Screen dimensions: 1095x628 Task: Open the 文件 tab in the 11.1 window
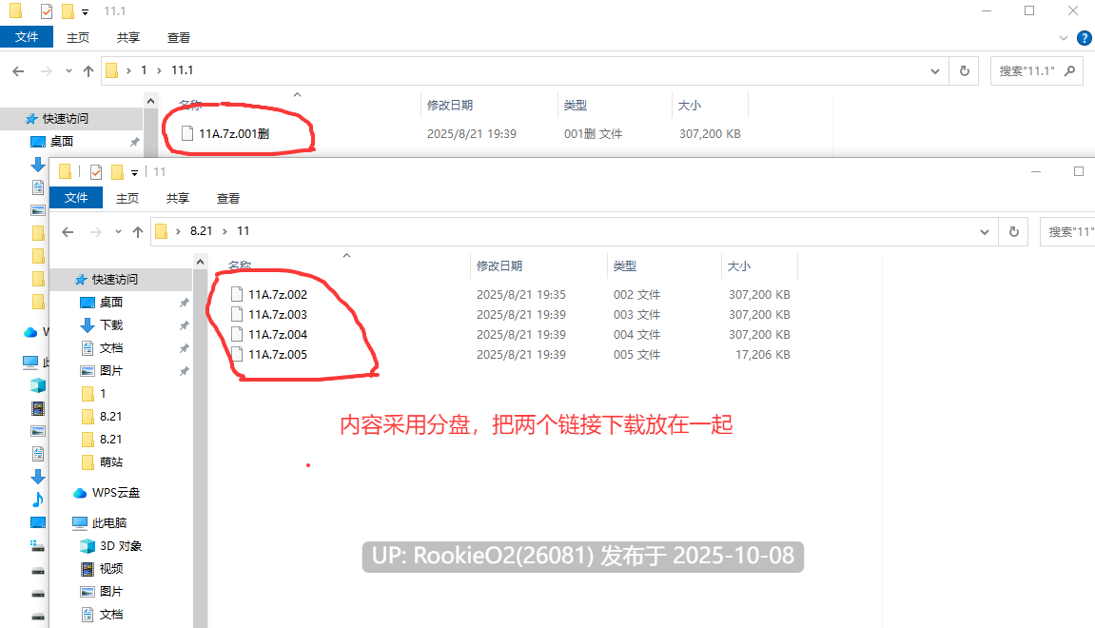click(27, 37)
